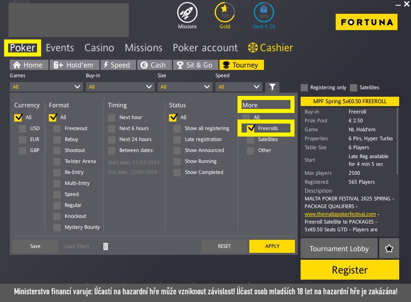
Task: Enable Show Completed status filter
Action: 177,172
